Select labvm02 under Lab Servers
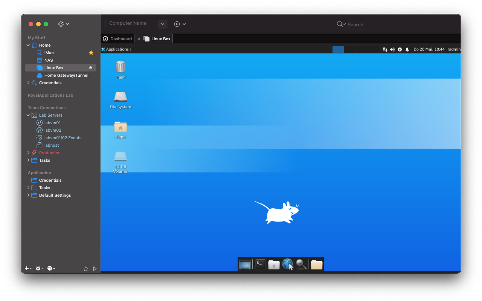Image resolution: width=482 pixels, height=301 pixels. tap(52, 130)
